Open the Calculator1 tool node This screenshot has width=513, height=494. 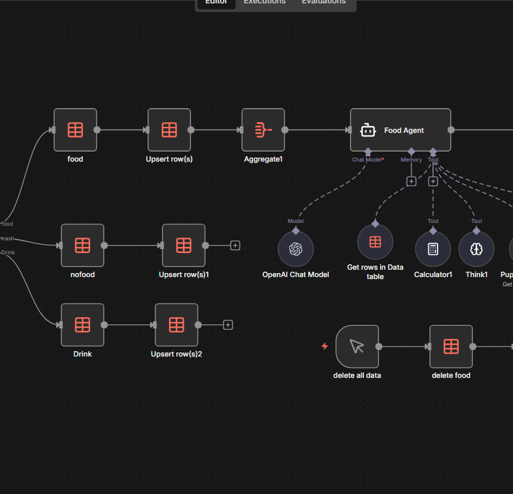tap(433, 249)
